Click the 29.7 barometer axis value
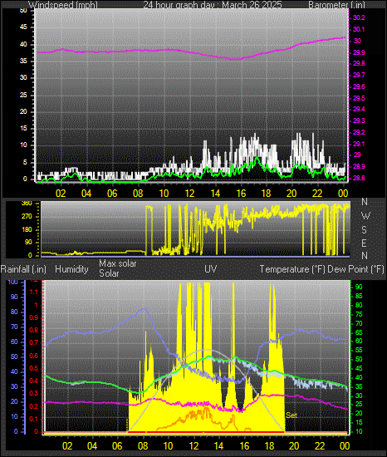The image size is (387, 457). pyautogui.click(x=359, y=75)
